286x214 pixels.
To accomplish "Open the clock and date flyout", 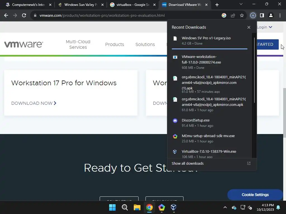I will coord(265,207).
